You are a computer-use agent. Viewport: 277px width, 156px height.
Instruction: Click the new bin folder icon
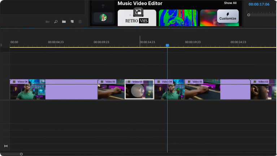pos(64,22)
